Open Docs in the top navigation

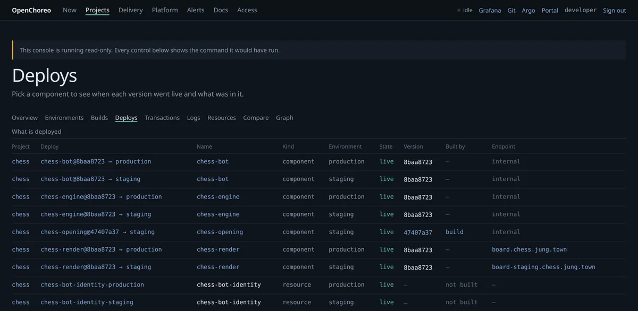221,10
